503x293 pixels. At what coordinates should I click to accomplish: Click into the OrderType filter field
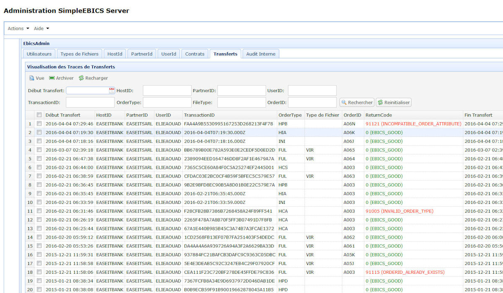(x=167, y=103)
